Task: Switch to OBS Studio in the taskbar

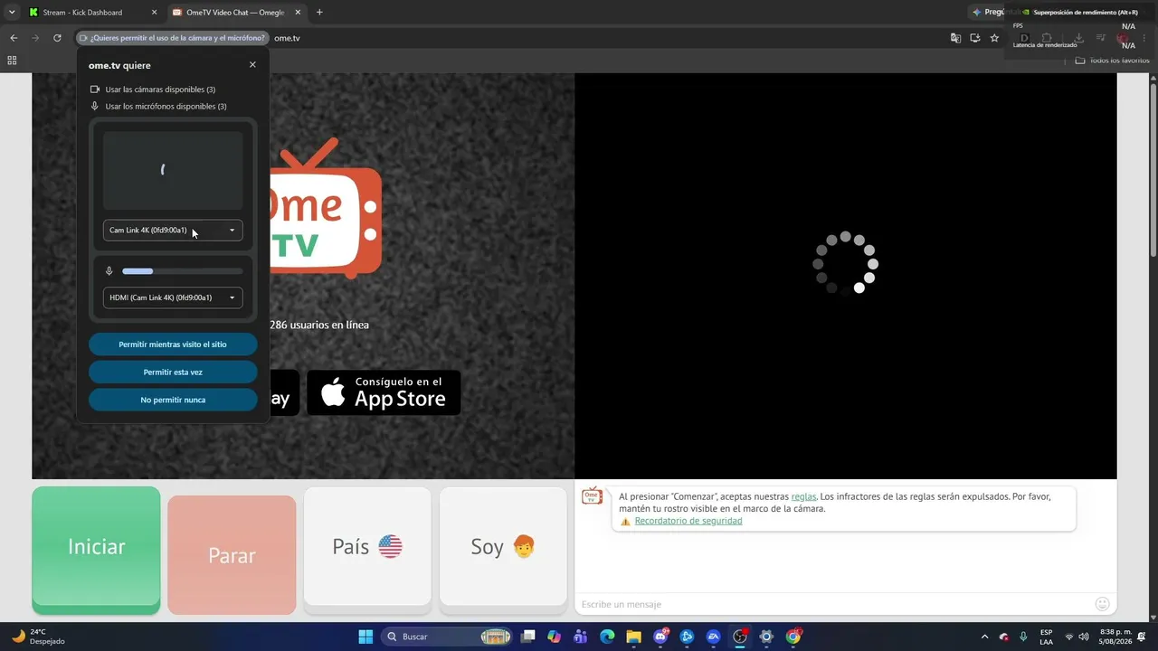Action: coord(740,637)
